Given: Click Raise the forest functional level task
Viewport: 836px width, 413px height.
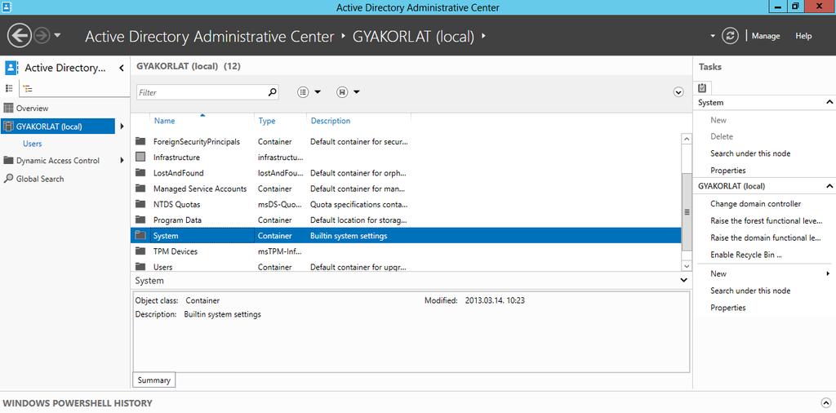Looking at the screenshot, I should click(x=766, y=220).
